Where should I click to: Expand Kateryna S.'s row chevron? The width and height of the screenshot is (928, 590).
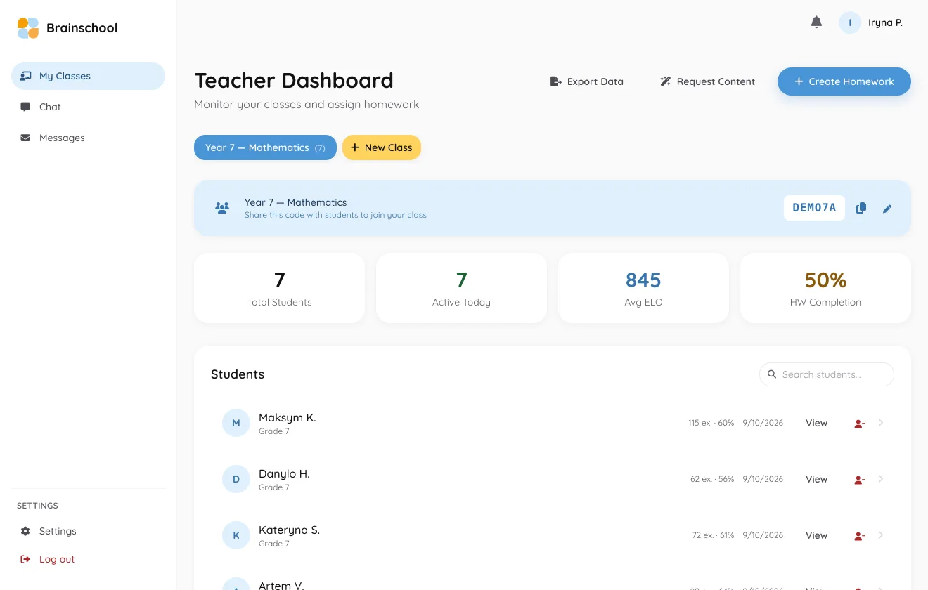tap(881, 535)
